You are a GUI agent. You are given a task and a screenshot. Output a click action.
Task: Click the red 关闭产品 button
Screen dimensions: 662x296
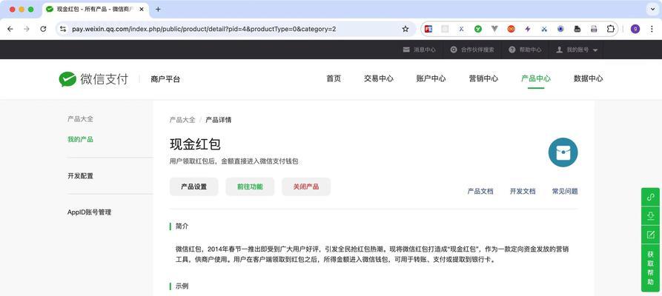[x=306, y=186]
